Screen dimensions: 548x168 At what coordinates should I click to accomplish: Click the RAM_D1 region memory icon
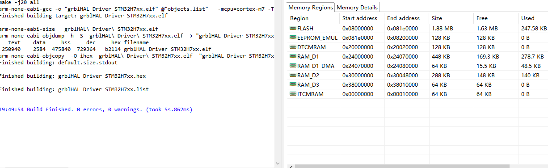click(x=293, y=56)
